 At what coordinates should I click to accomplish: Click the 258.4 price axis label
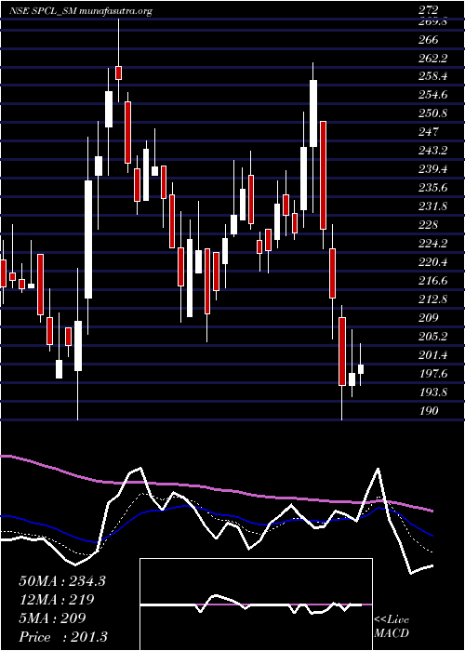click(433, 77)
